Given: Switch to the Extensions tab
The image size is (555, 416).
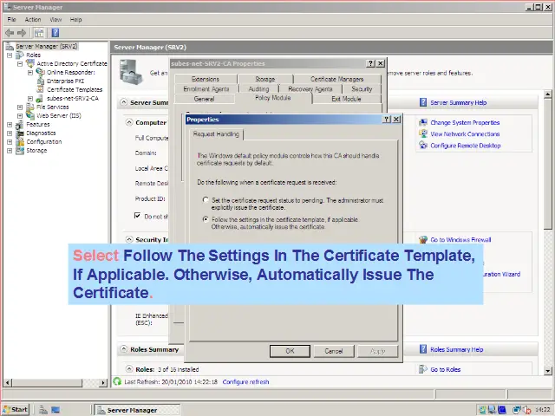Looking at the screenshot, I should tap(206, 79).
